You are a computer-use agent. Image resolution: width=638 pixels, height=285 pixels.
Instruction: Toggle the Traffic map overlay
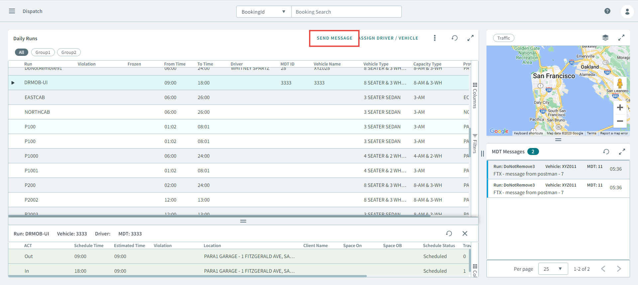coord(503,38)
